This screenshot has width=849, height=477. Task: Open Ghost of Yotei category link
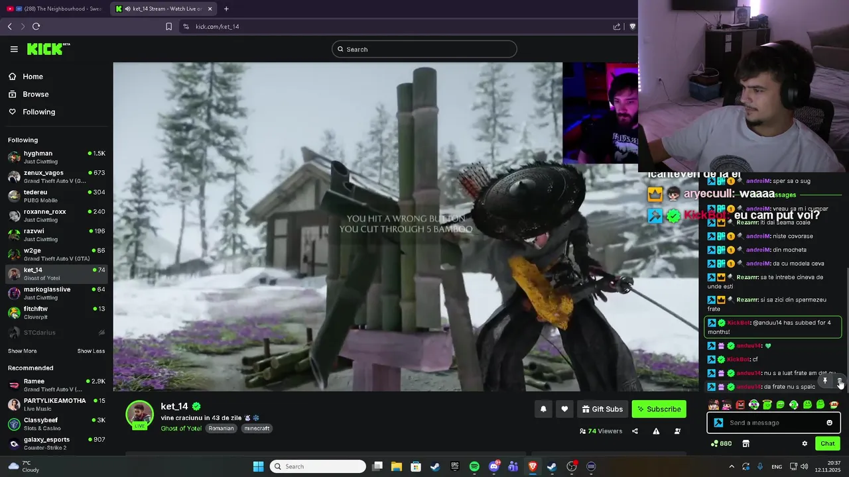click(x=181, y=429)
